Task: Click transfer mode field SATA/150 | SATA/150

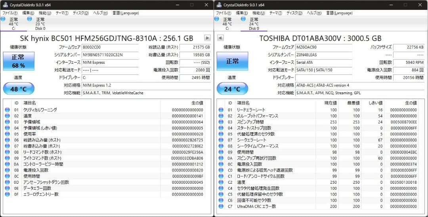Action: pyautogui.click(x=324, y=70)
